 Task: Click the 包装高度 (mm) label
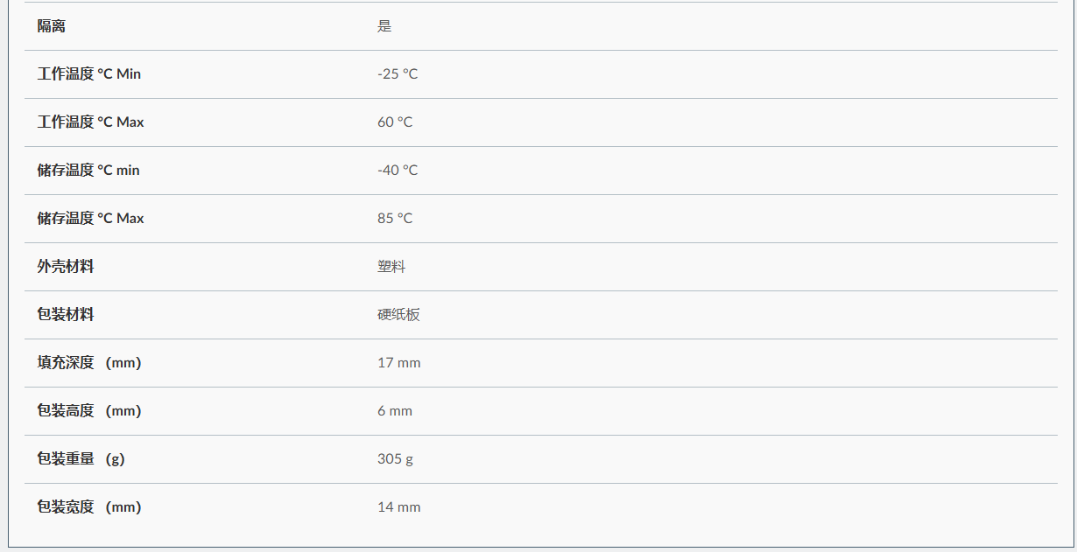pyautogui.click(x=89, y=411)
